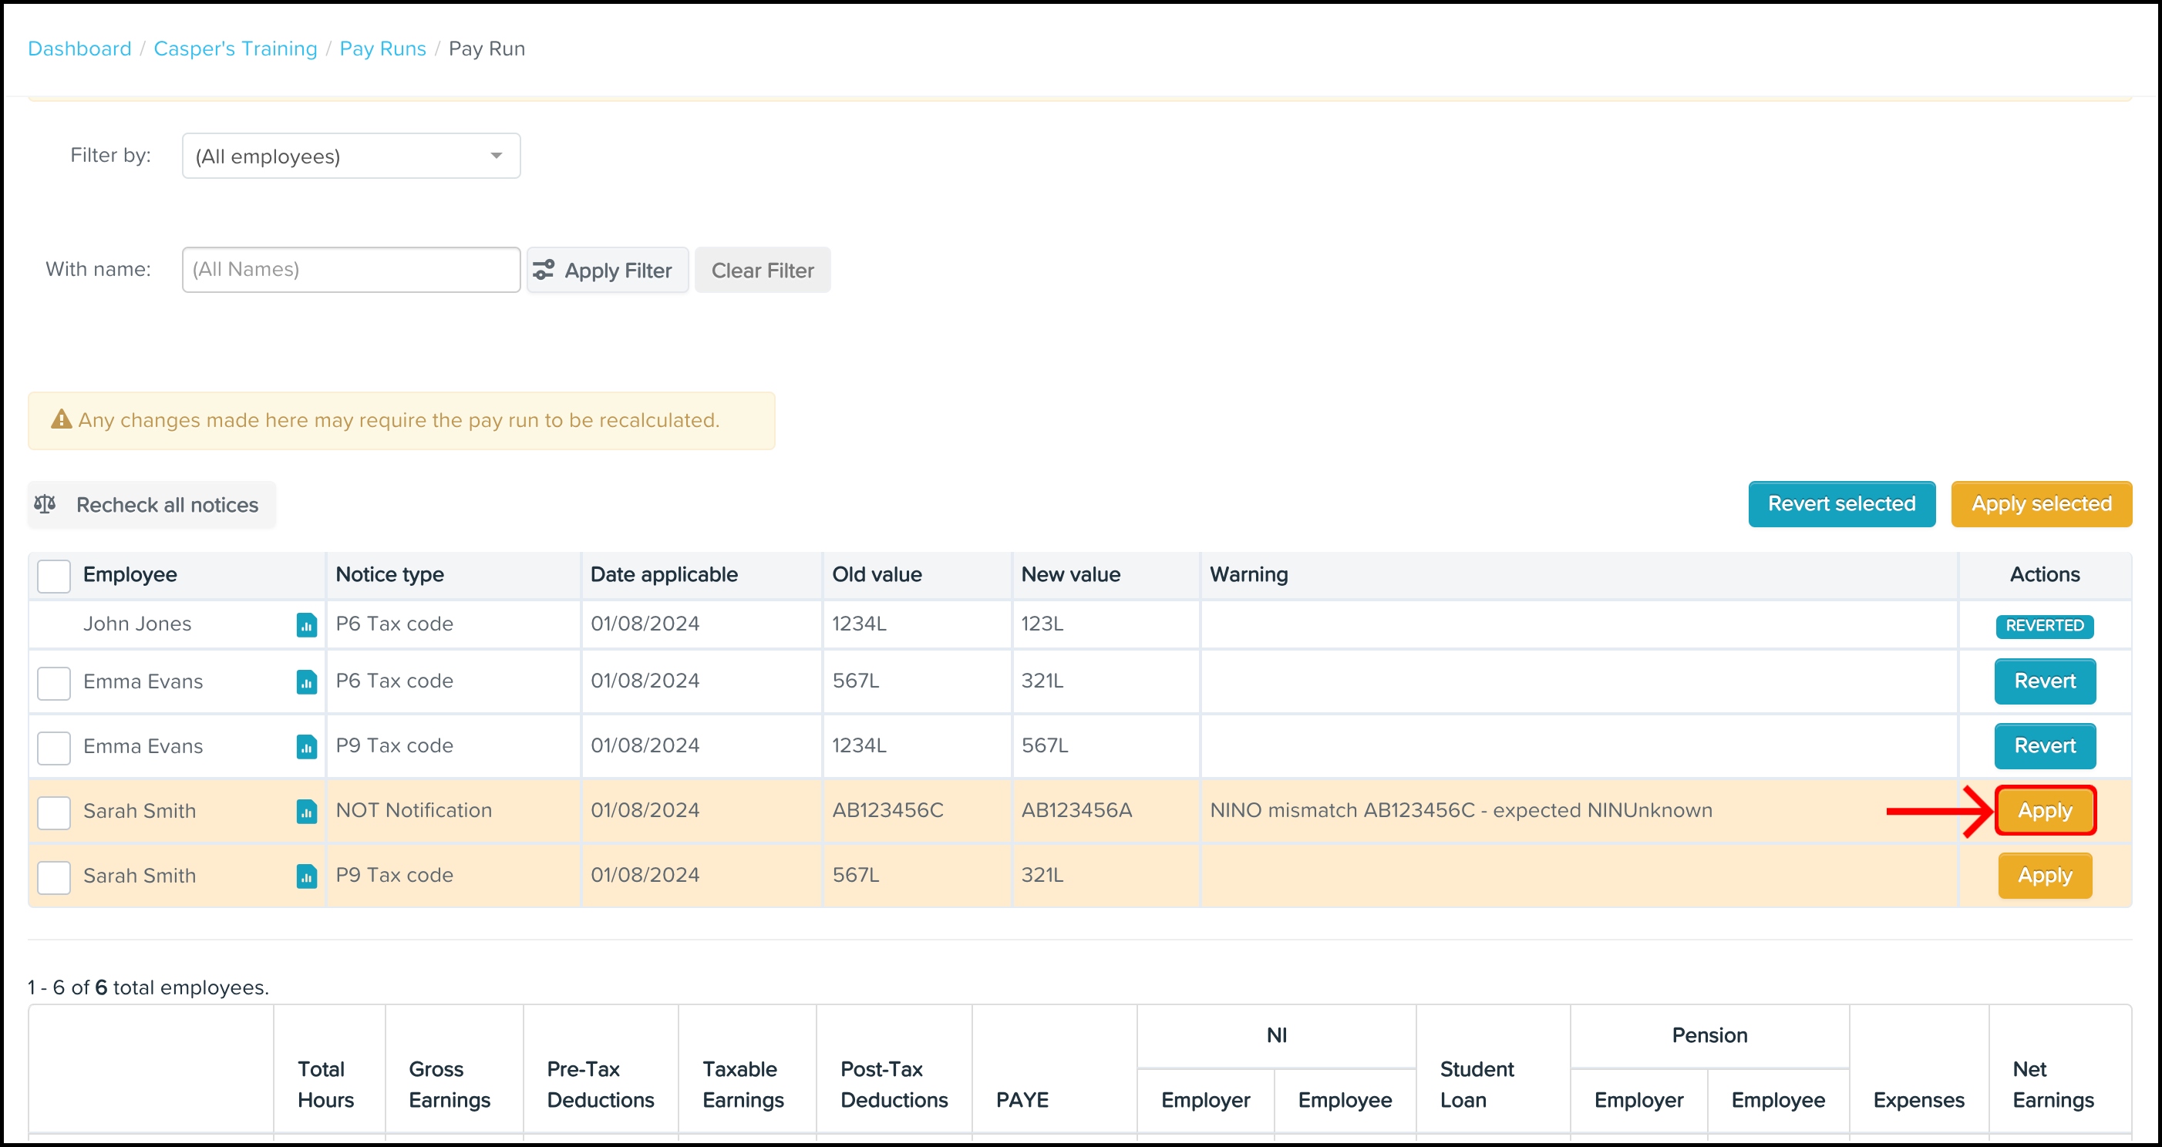Select checkbox for Sarah Smith NOT Notification
Image resolution: width=2162 pixels, height=1147 pixels.
(54, 812)
